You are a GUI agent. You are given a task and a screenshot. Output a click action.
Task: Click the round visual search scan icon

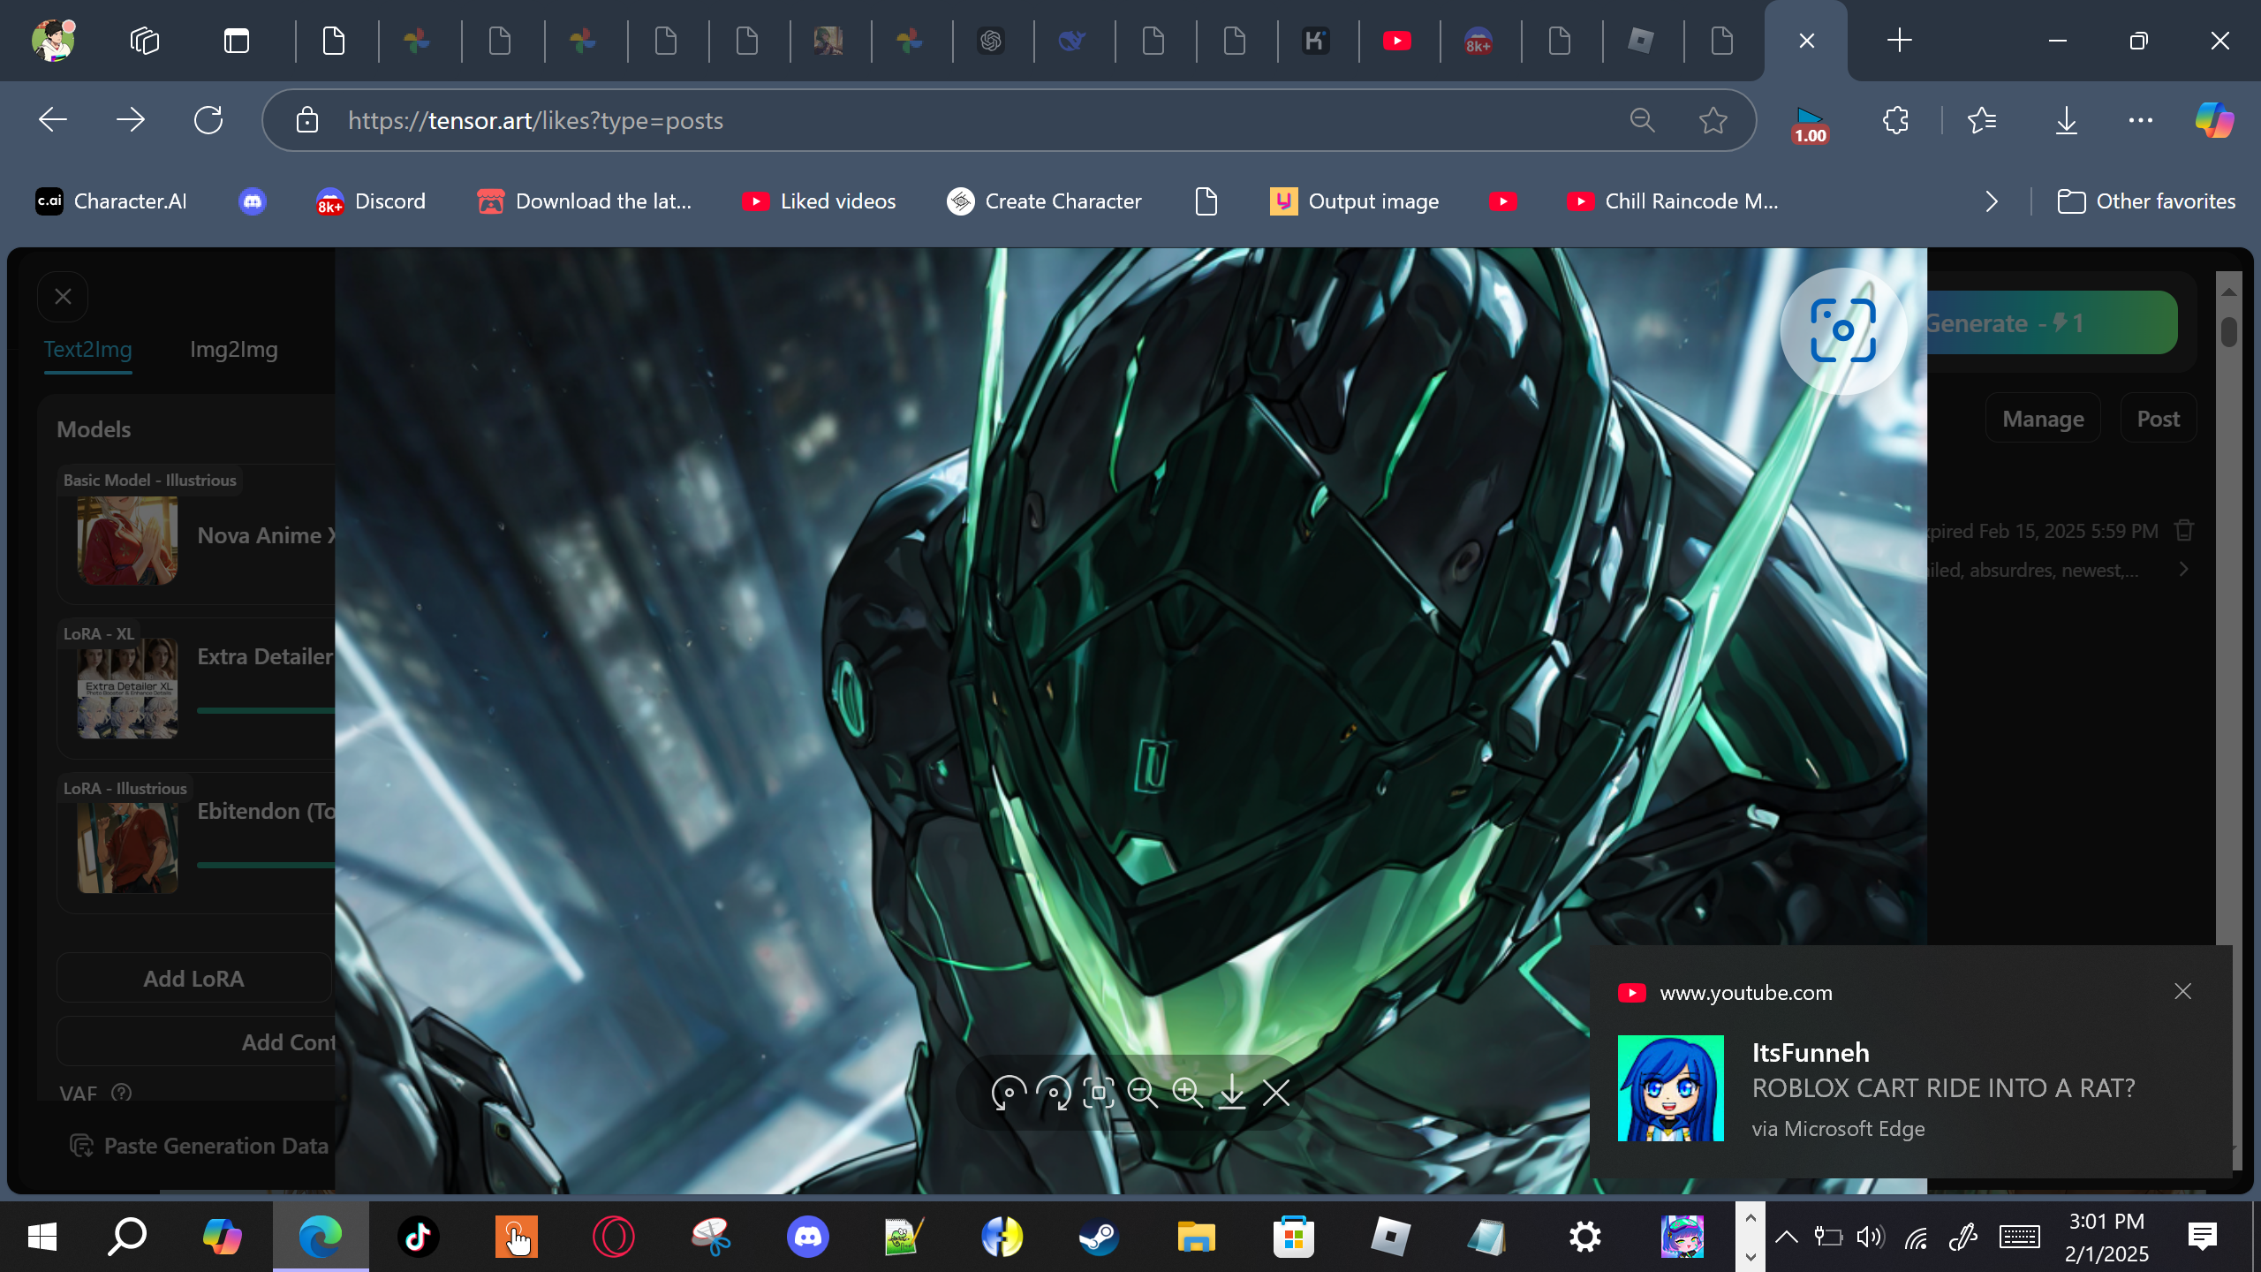click(1842, 330)
